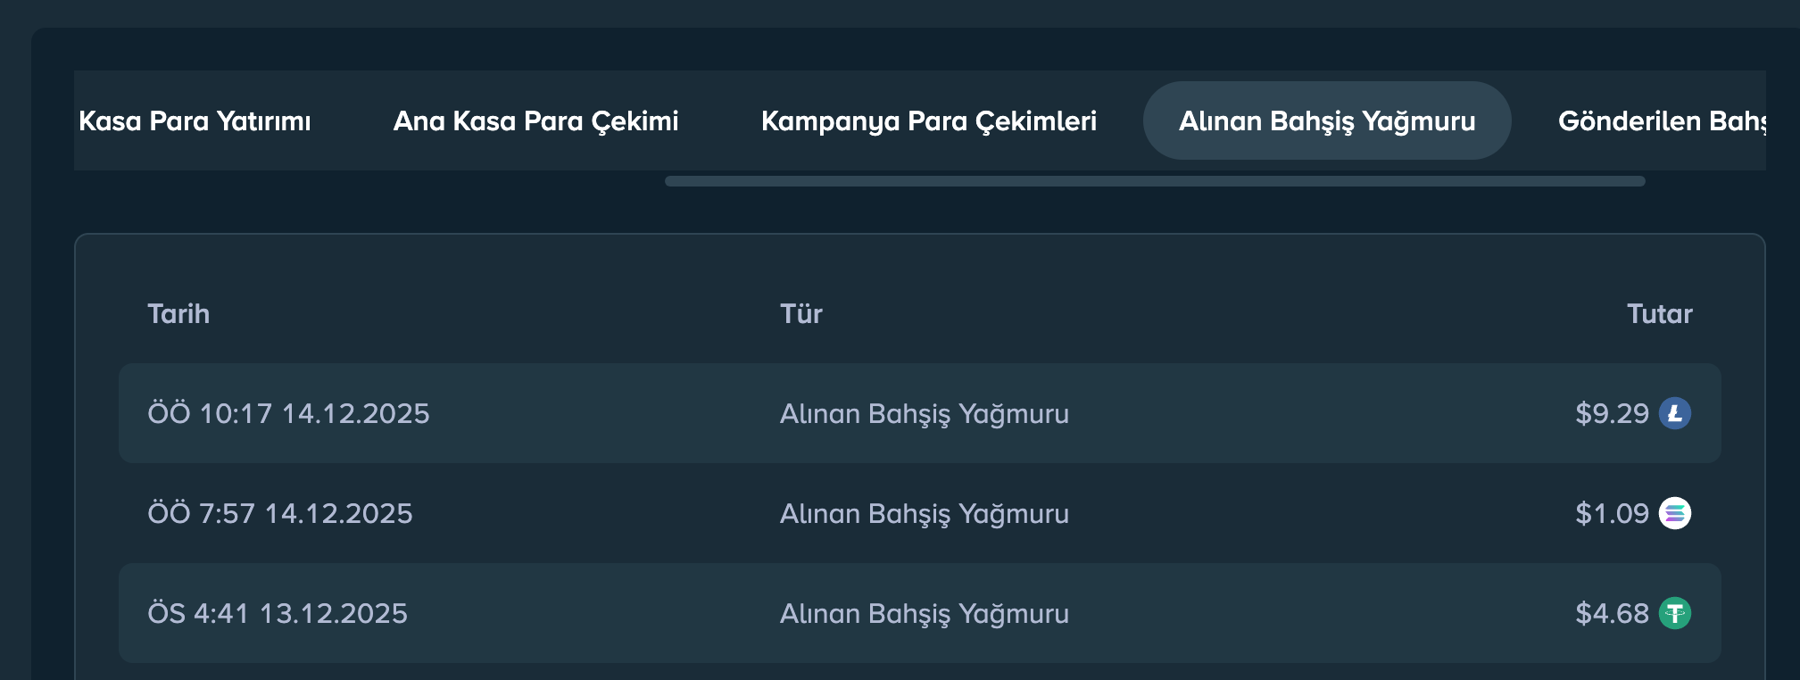Viewport: 1800px width, 680px height.
Task: Switch to Ana Kasa Para Çekimi tab
Action: click(x=536, y=120)
